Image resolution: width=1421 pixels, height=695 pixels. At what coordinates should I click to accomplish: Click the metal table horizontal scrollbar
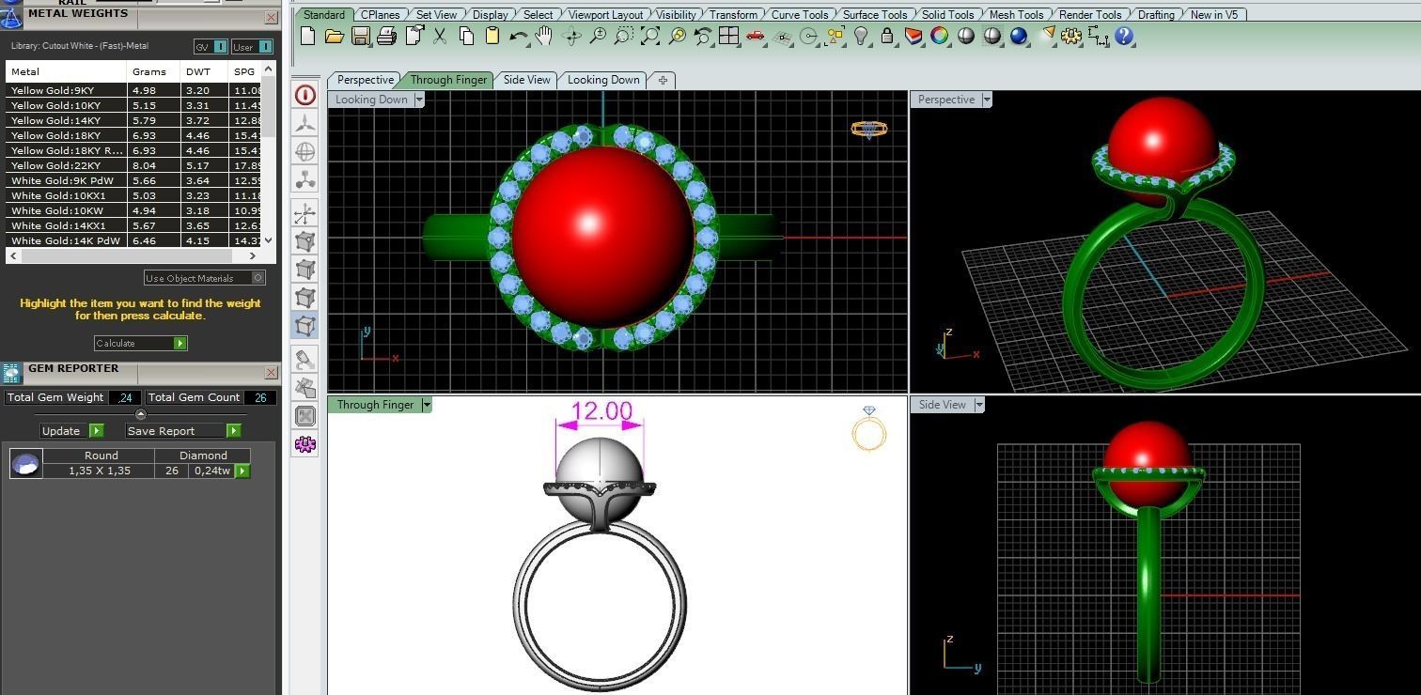pos(133,255)
